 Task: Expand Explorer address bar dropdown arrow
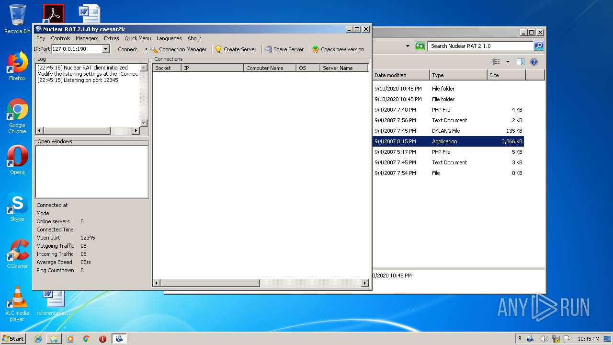point(408,46)
